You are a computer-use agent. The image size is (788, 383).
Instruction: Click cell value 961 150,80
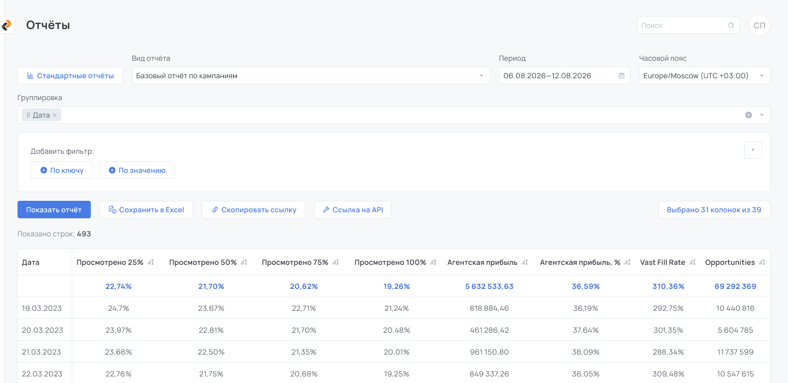point(489,352)
